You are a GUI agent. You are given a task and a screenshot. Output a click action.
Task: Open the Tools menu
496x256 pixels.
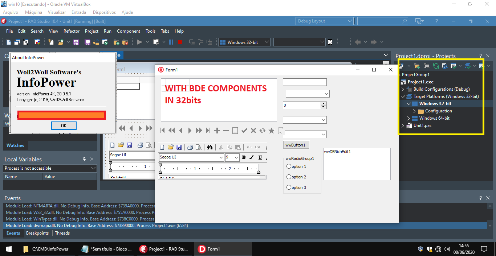[151, 31]
